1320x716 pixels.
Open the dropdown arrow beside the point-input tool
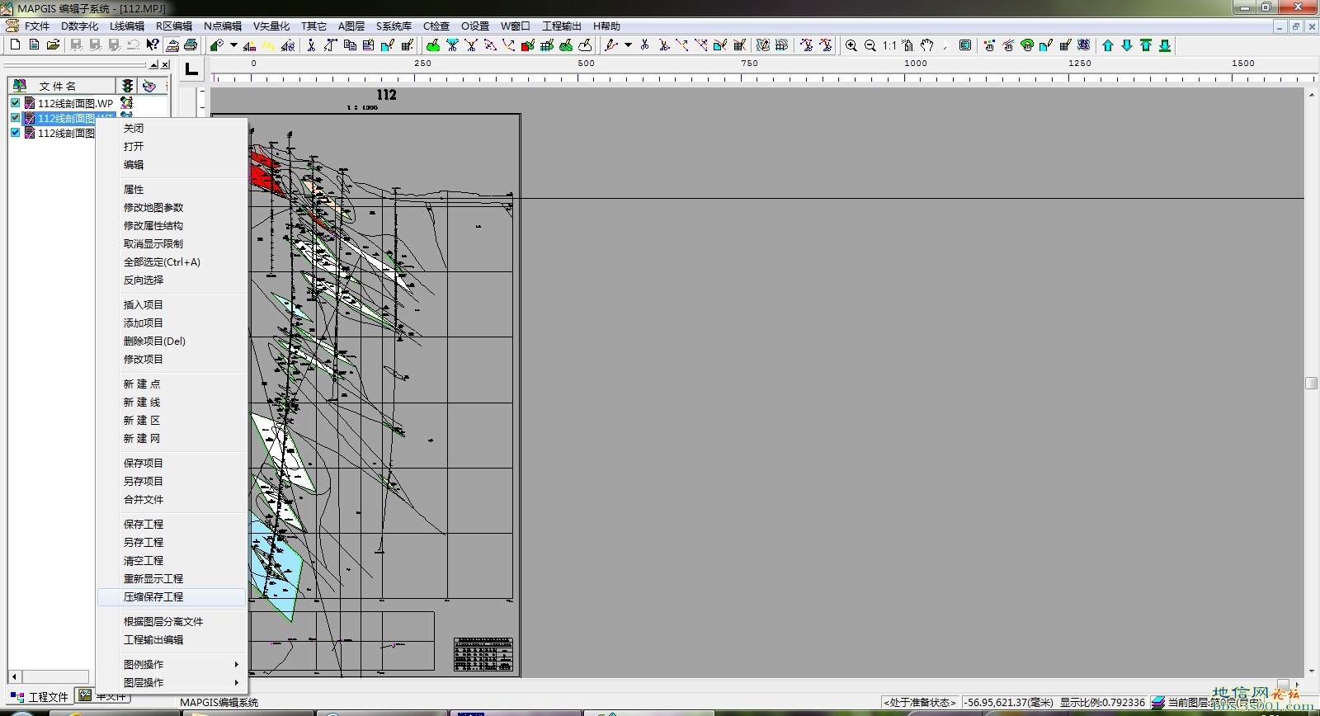233,45
